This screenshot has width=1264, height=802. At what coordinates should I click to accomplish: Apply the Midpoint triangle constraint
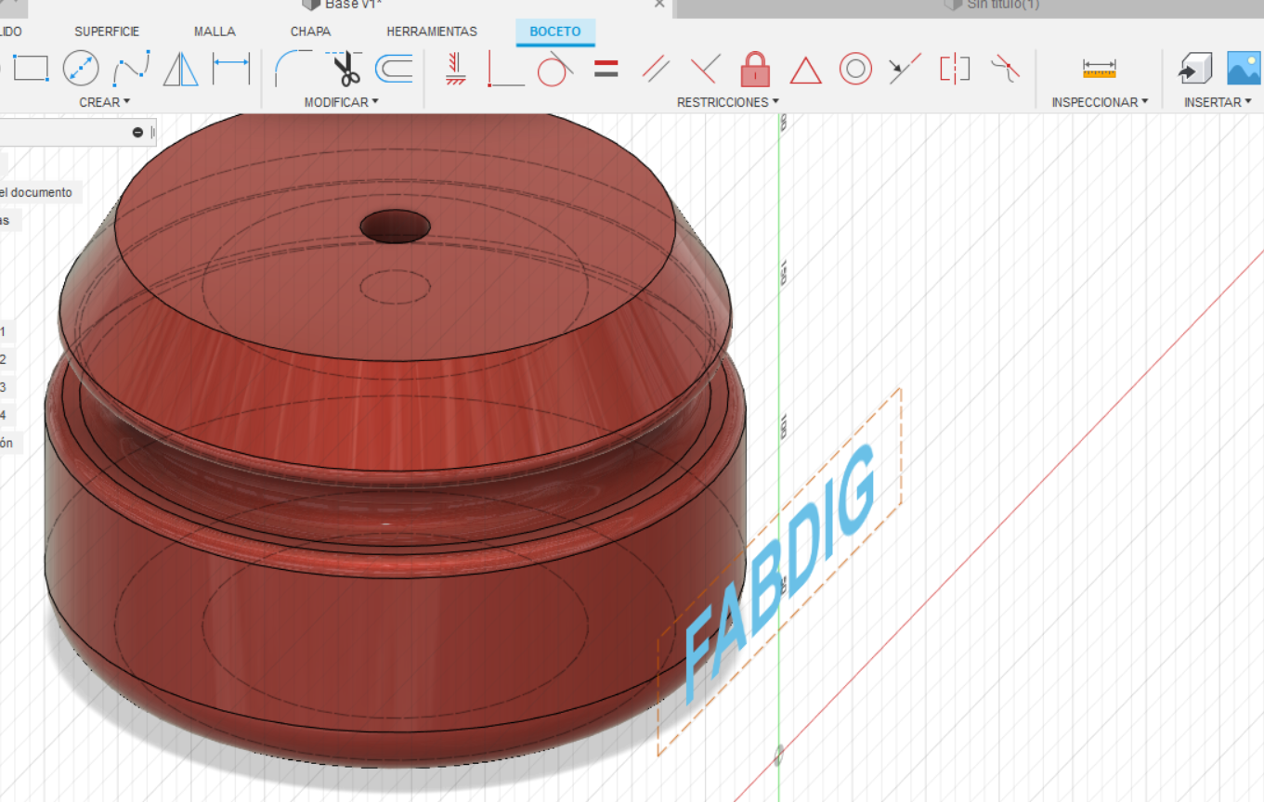click(x=805, y=70)
